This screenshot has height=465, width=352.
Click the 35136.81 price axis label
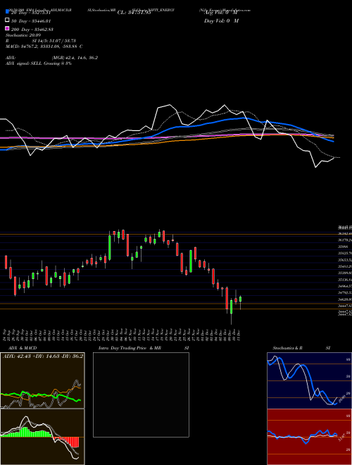pos(345,280)
